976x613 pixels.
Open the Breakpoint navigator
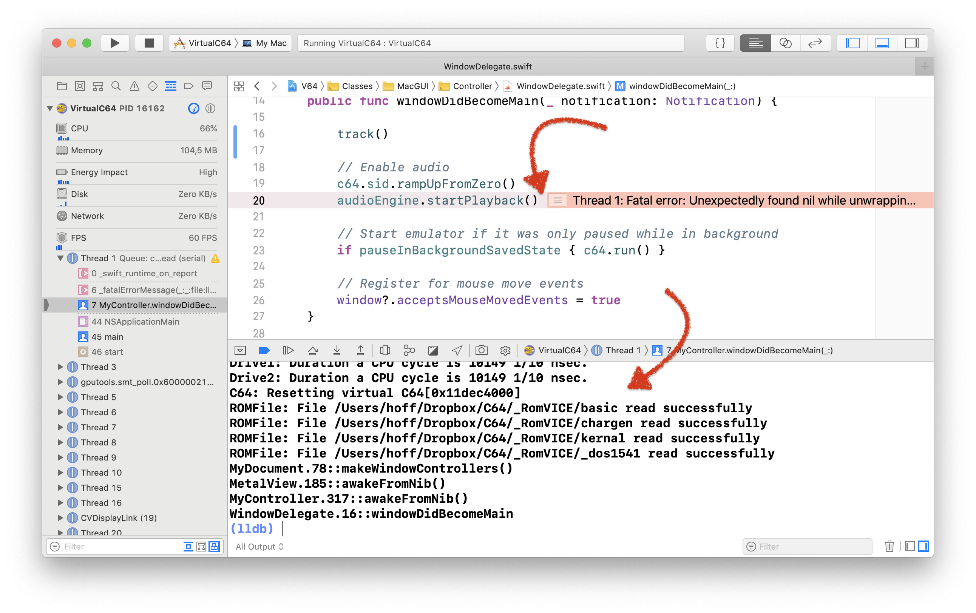coord(188,86)
